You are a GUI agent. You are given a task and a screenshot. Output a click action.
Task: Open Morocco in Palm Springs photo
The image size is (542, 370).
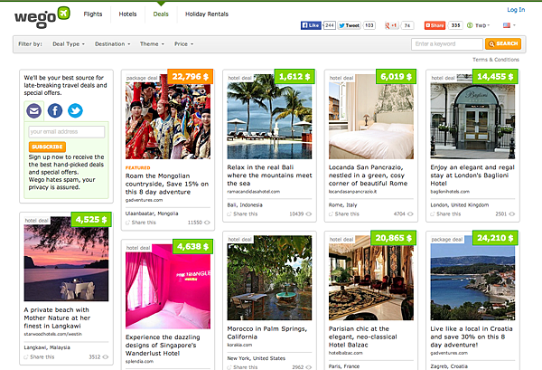[x=269, y=278]
